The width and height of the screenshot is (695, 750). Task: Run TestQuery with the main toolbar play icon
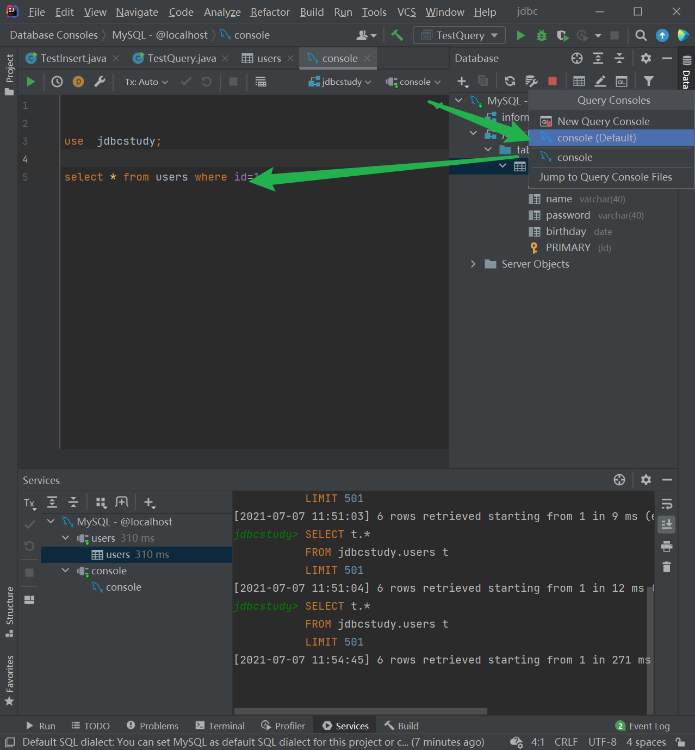click(520, 35)
